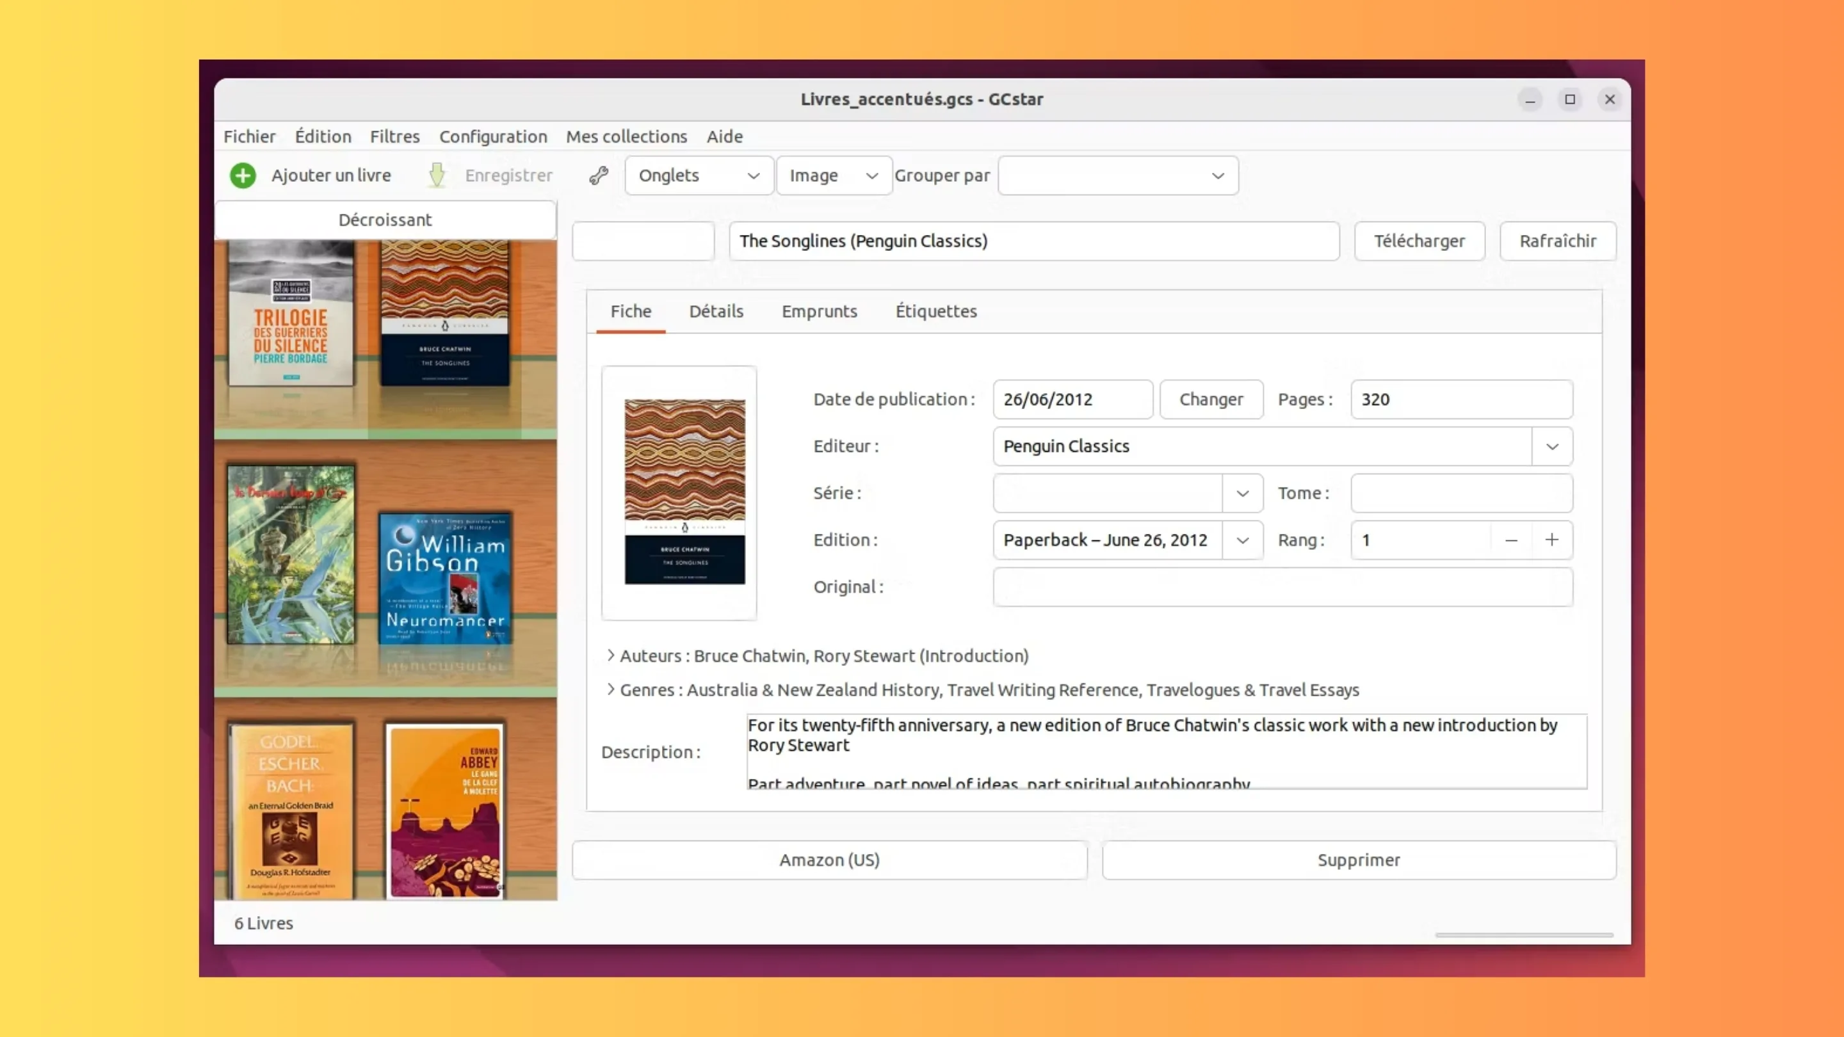The width and height of the screenshot is (1844, 1037).
Task: Open the Aide menu
Action: (x=724, y=136)
